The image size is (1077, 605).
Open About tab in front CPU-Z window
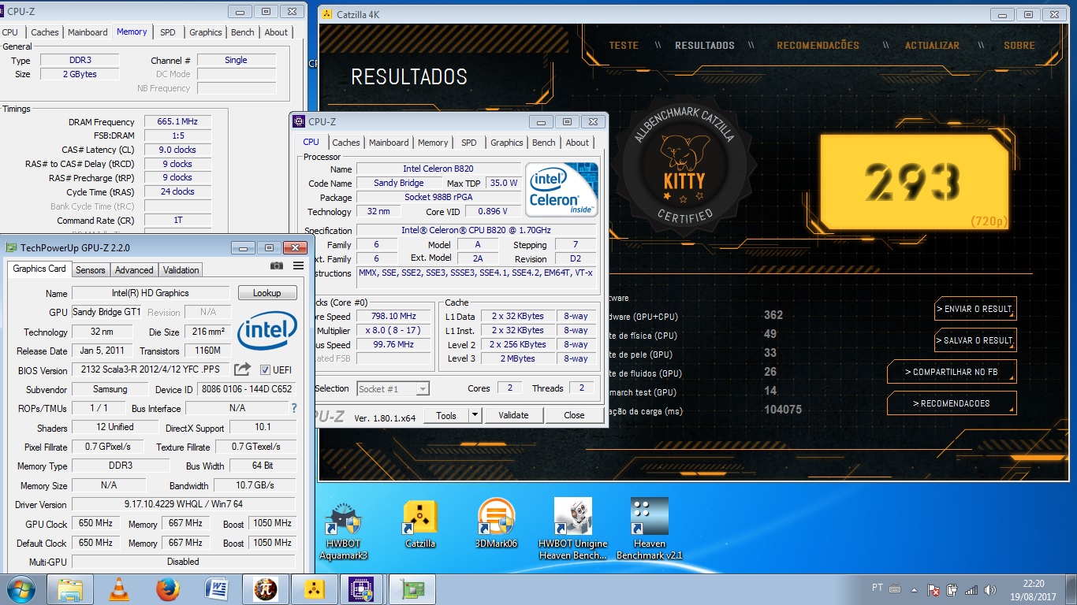click(x=577, y=143)
